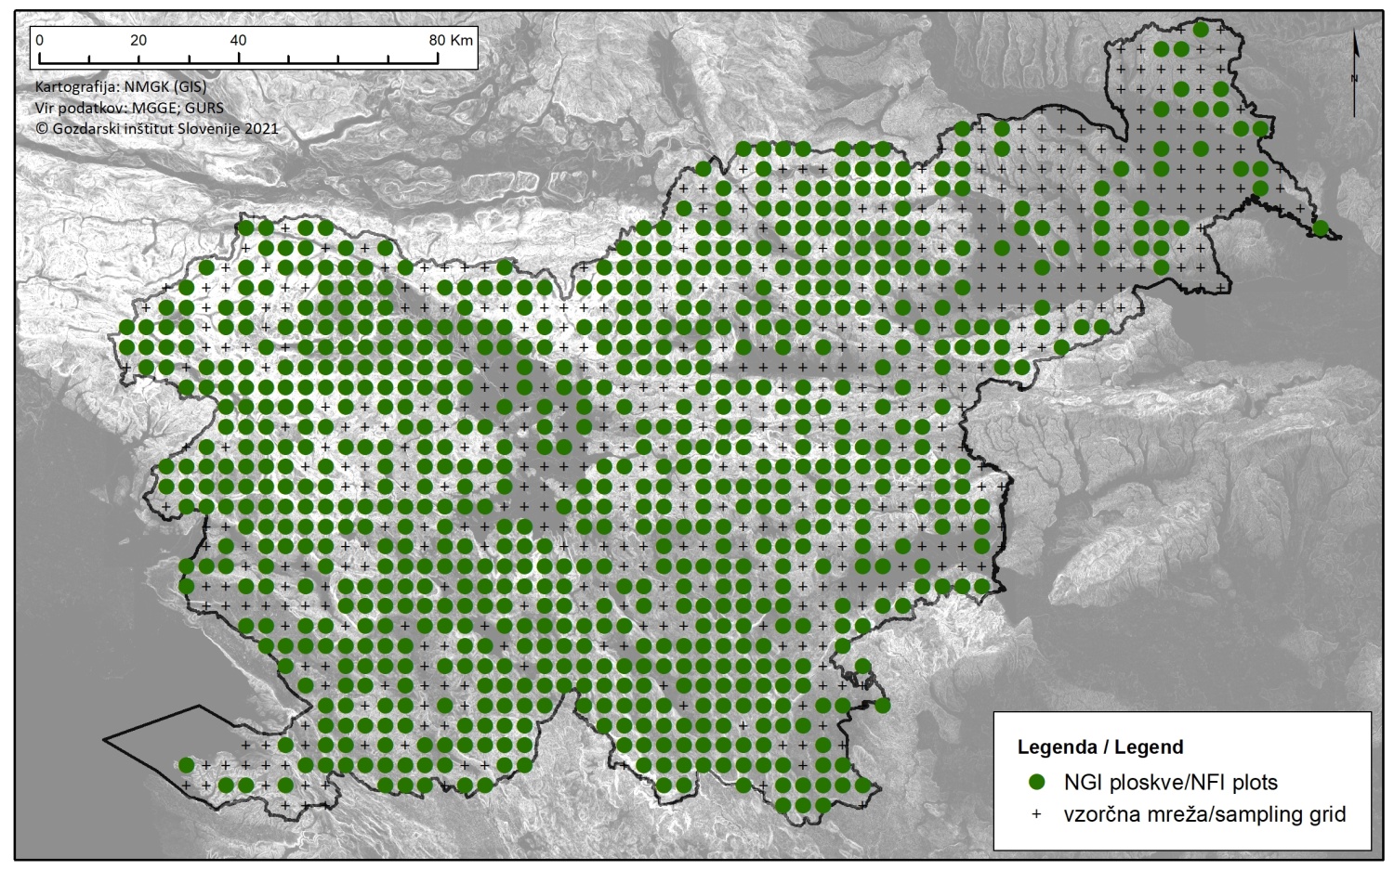The width and height of the screenshot is (1394, 870).
Task: Select '© Gozdarski inštitut Slovenije 2021' text
Action: click(x=157, y=129)
